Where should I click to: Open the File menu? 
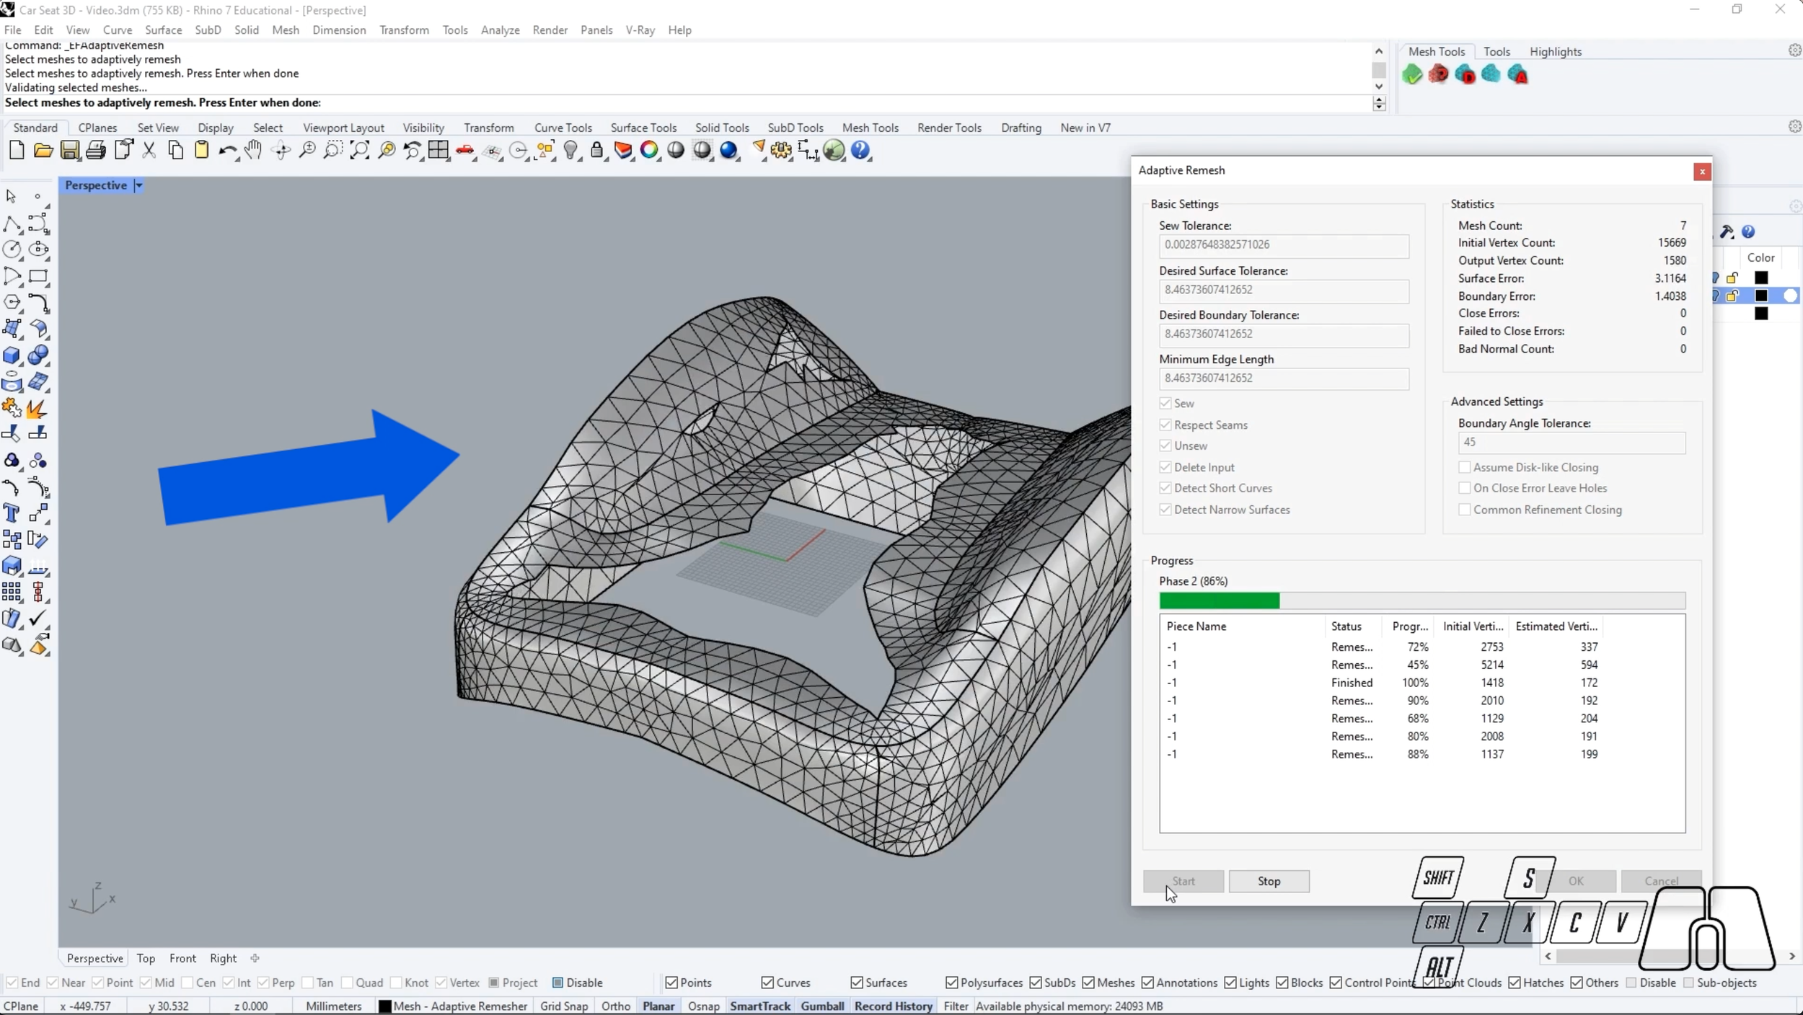coord(12,30)
